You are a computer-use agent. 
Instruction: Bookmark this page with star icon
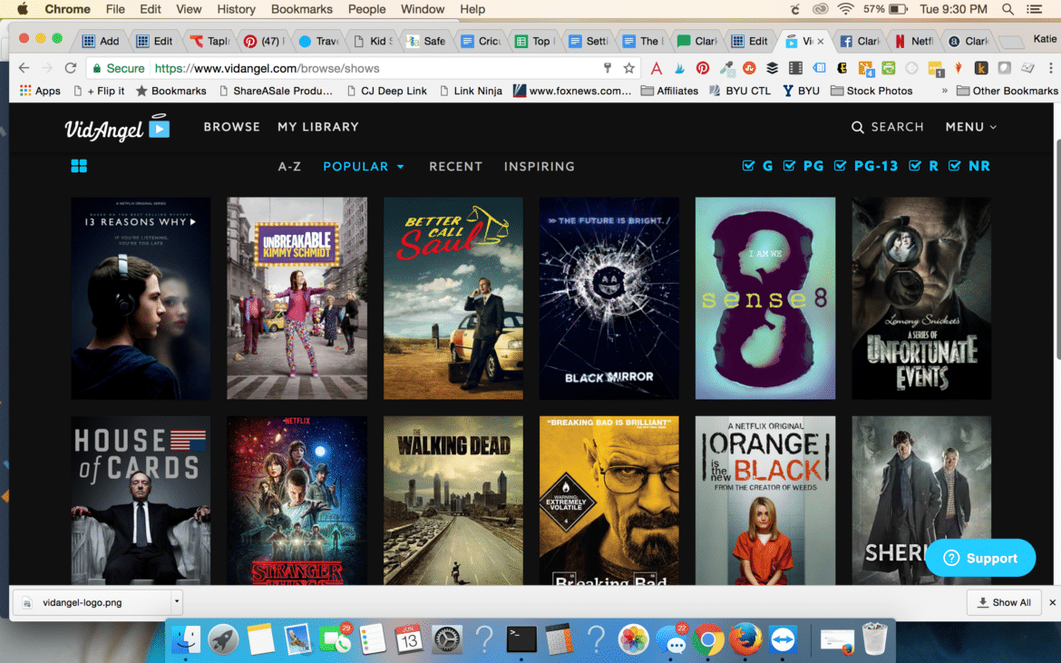point(629,68)
